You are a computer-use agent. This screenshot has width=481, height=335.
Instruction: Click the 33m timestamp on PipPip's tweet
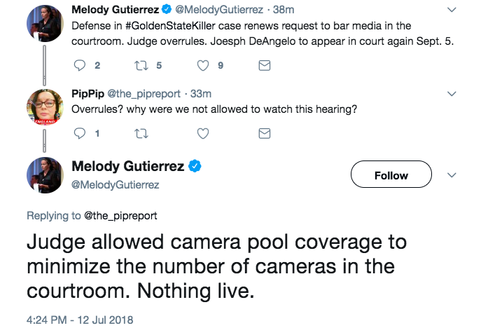(201, 94)
